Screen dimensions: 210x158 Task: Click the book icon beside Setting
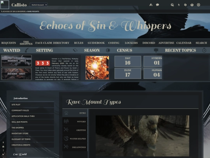coord(75,50)
